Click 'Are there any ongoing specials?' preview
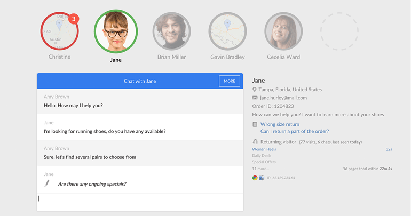 pyautogui.click(x=92, y=184)
